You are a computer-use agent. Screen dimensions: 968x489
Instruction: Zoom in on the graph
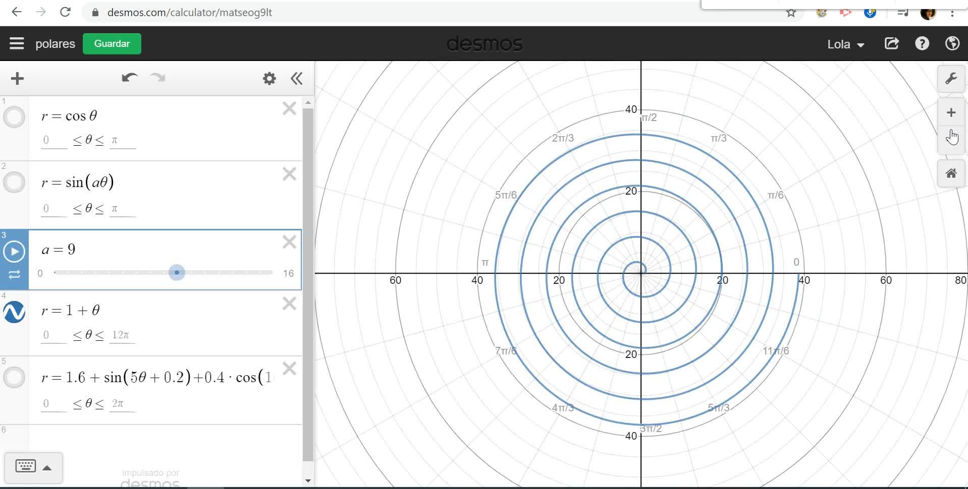tap(951, 112)
